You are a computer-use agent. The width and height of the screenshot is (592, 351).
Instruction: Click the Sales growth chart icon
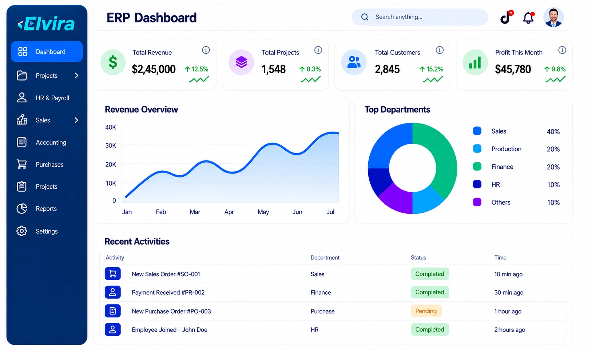pos(22,120)
